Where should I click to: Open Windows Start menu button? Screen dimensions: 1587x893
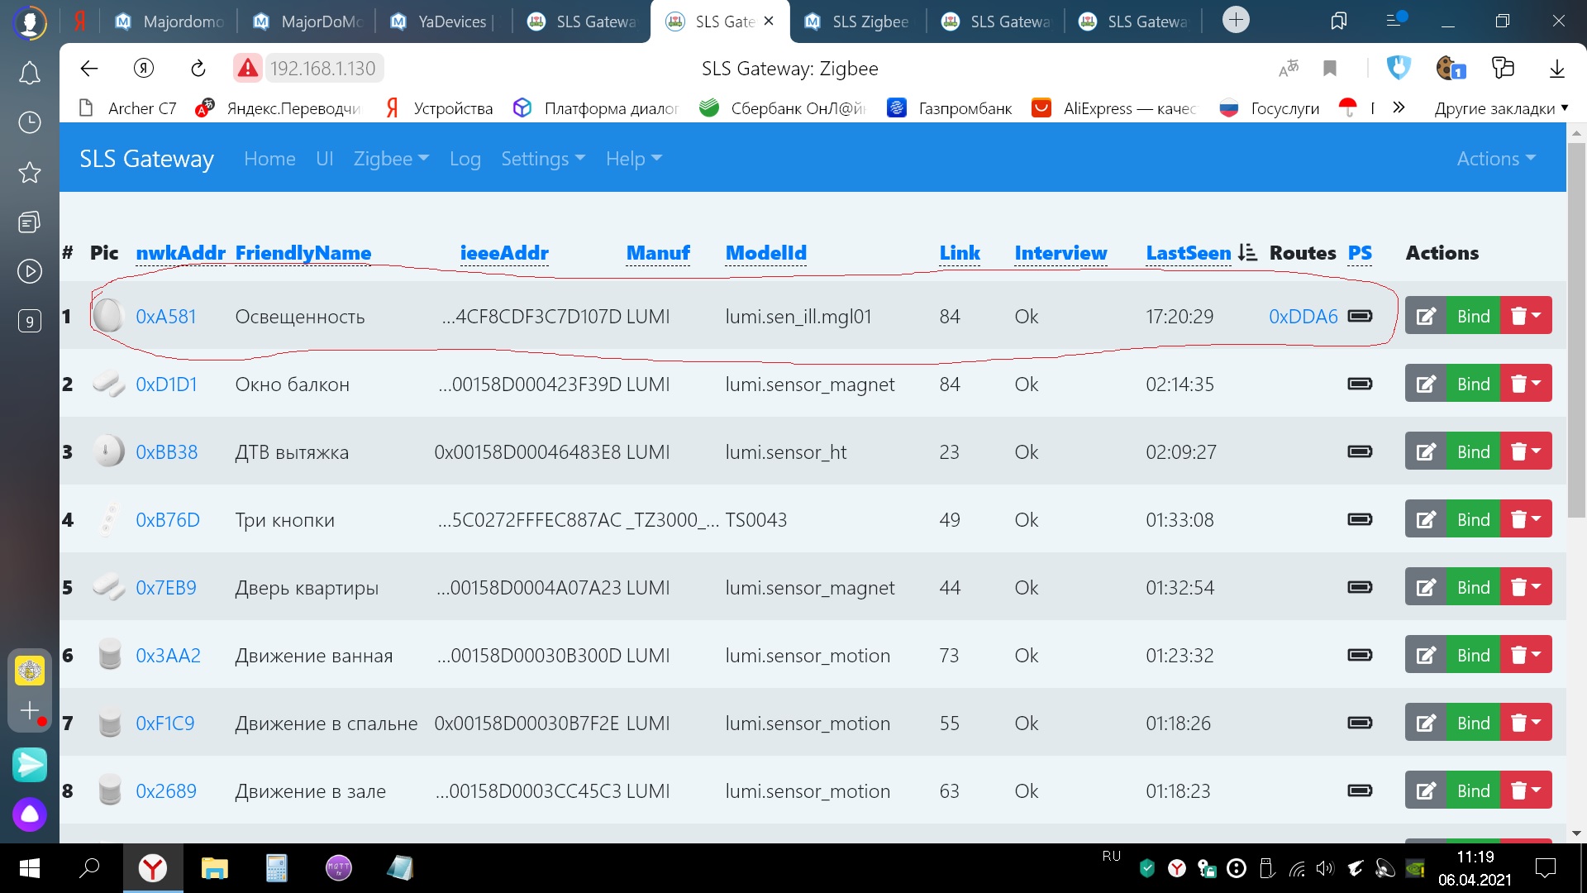click(30, 868)
